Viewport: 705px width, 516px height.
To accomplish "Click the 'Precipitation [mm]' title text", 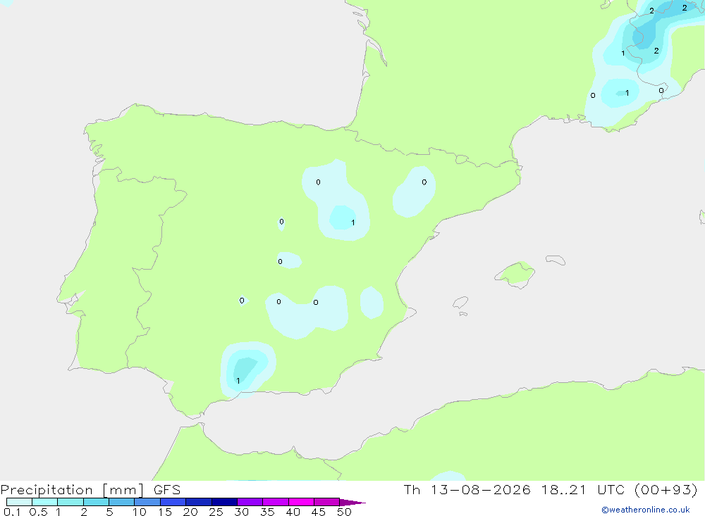I will click(x=72, y=490).
